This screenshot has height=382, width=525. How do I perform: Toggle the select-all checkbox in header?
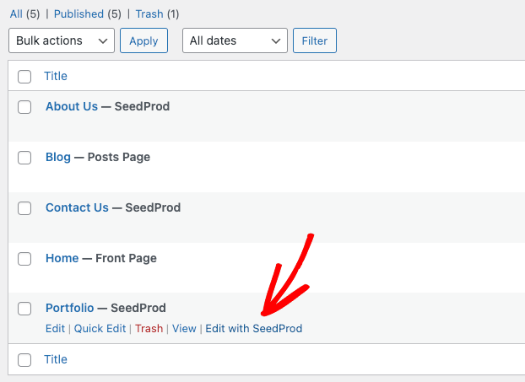(24, 77)
